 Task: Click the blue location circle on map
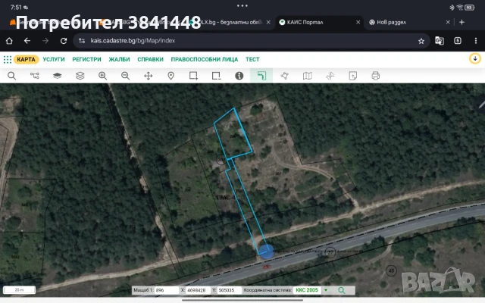tap(266, 251)
